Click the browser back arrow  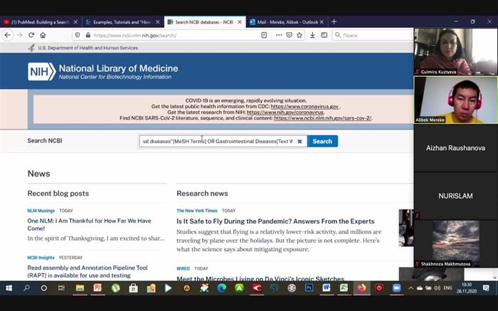(8, 35)
